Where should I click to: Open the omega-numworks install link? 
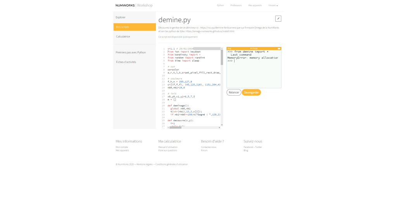(210, 31)
